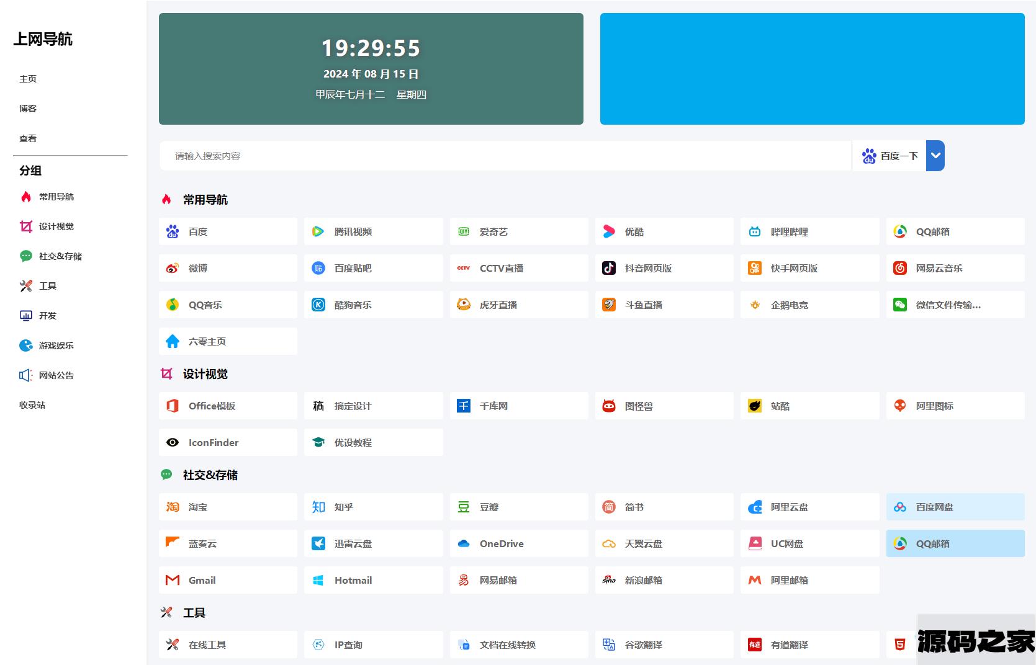Image resolution: width=1036 pixels, height=665 pixels.
Task: Click the 百度贴吧 blue circle icon
Action: point(318,268)
